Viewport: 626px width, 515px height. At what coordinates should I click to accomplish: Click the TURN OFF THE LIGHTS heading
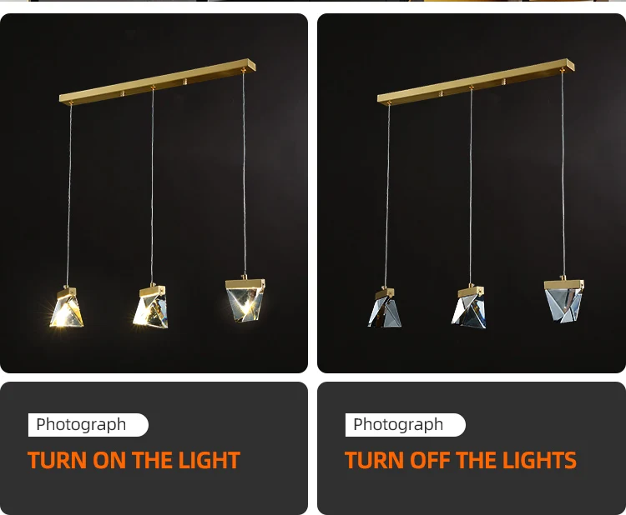coord(460,460)
